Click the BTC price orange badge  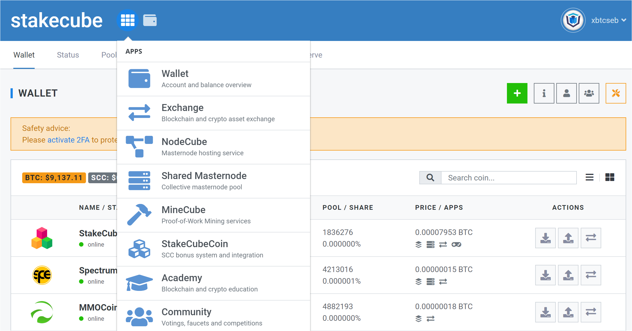tap(54, 178)
